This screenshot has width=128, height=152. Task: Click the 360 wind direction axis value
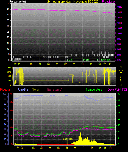click(x=9, y=68)
